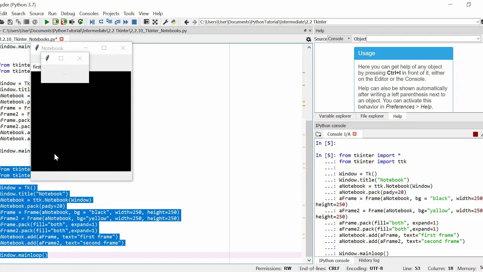Click the console options button beside Console 1/A
This screenshot has width=483, height=272.
click(318, 134)
